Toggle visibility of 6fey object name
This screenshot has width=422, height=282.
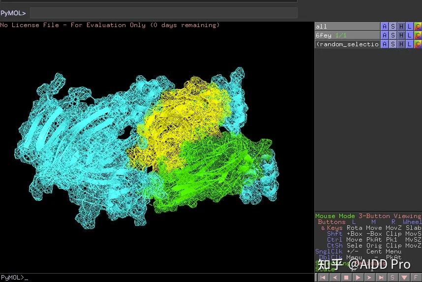[x=347, y=35]
